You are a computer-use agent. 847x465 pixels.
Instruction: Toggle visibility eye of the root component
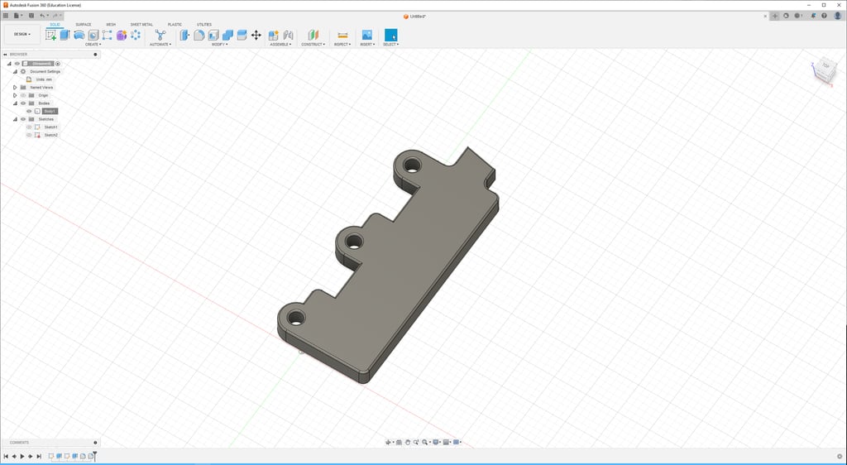(17, 63)
